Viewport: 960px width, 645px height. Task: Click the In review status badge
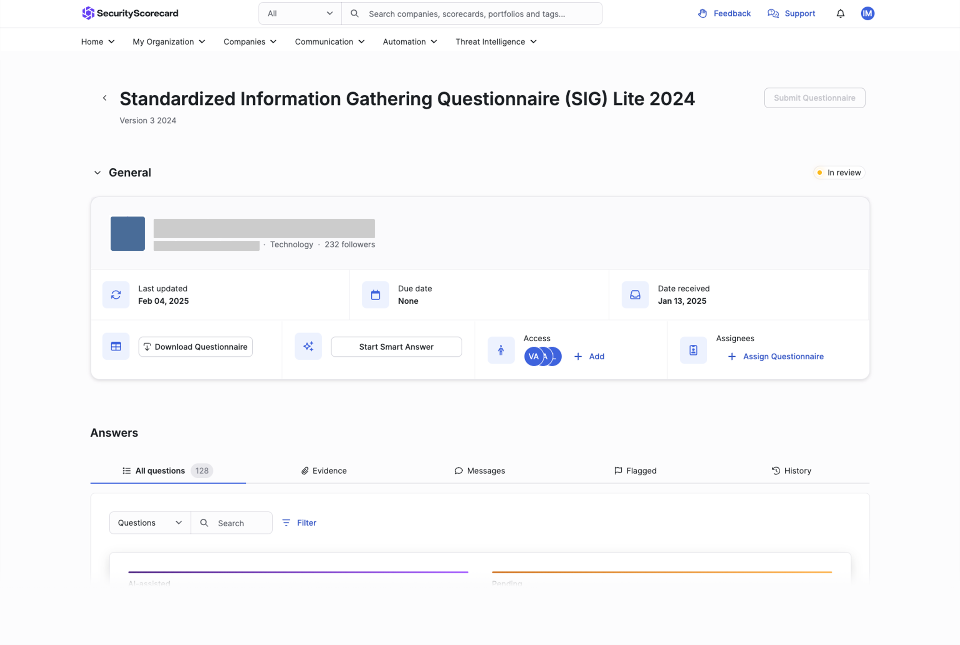pos(839,173)
